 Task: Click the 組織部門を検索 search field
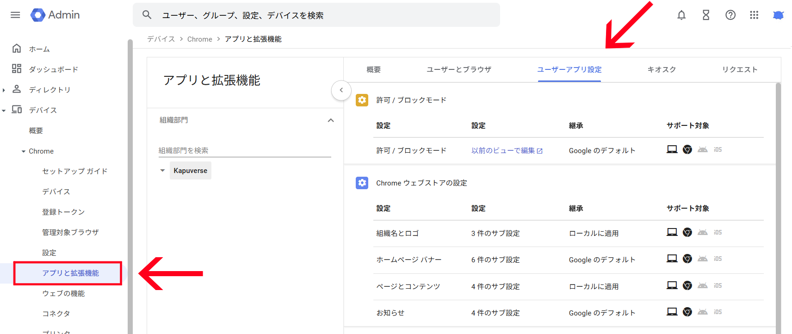(x=244, y=150)
